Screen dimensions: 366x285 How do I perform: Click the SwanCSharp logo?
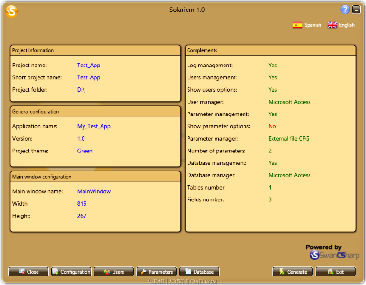(335, 255)
